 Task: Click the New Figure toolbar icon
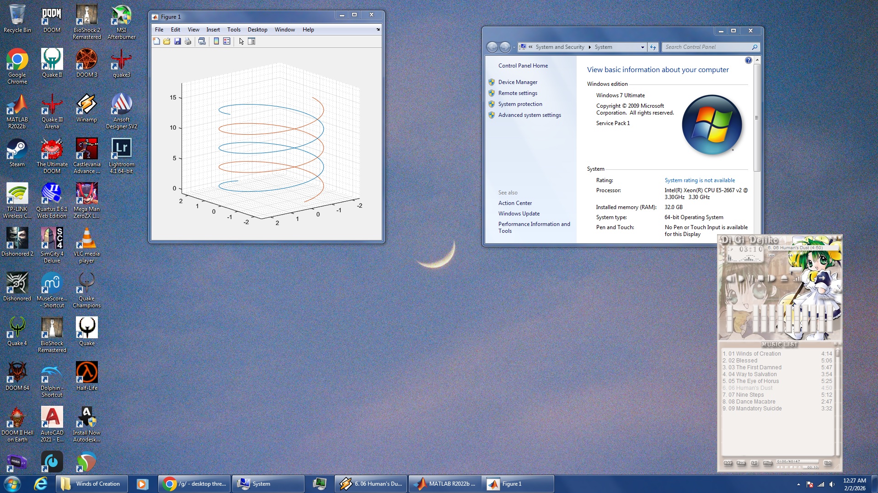tap(156, 42)
